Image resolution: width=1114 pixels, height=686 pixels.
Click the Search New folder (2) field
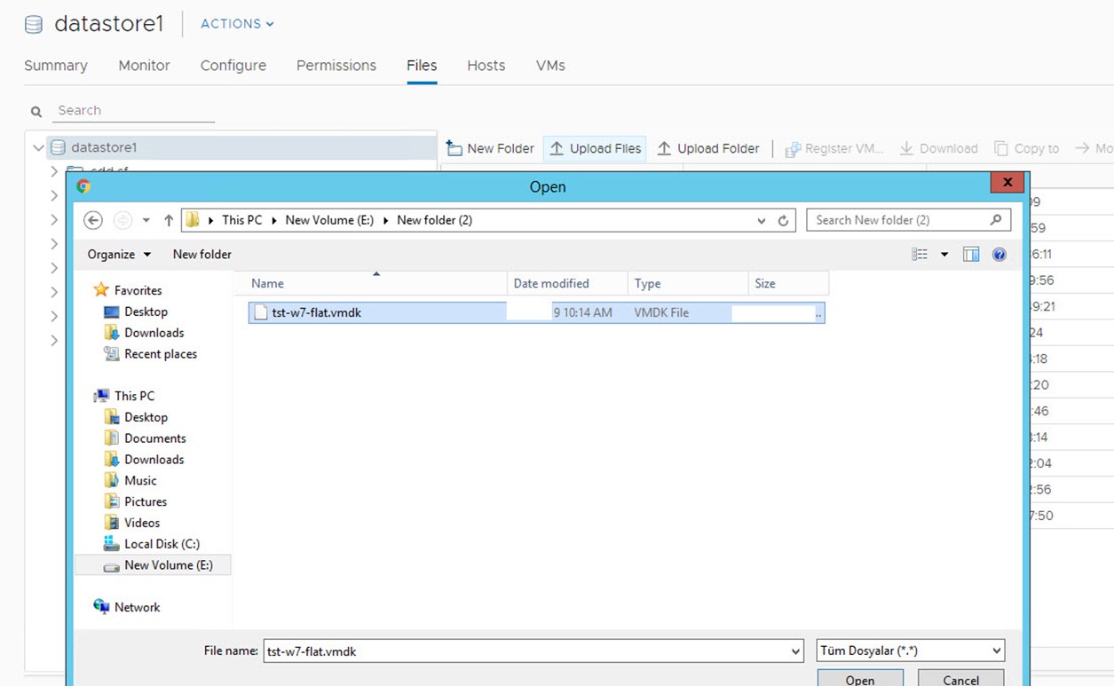[x=901, y=220]
